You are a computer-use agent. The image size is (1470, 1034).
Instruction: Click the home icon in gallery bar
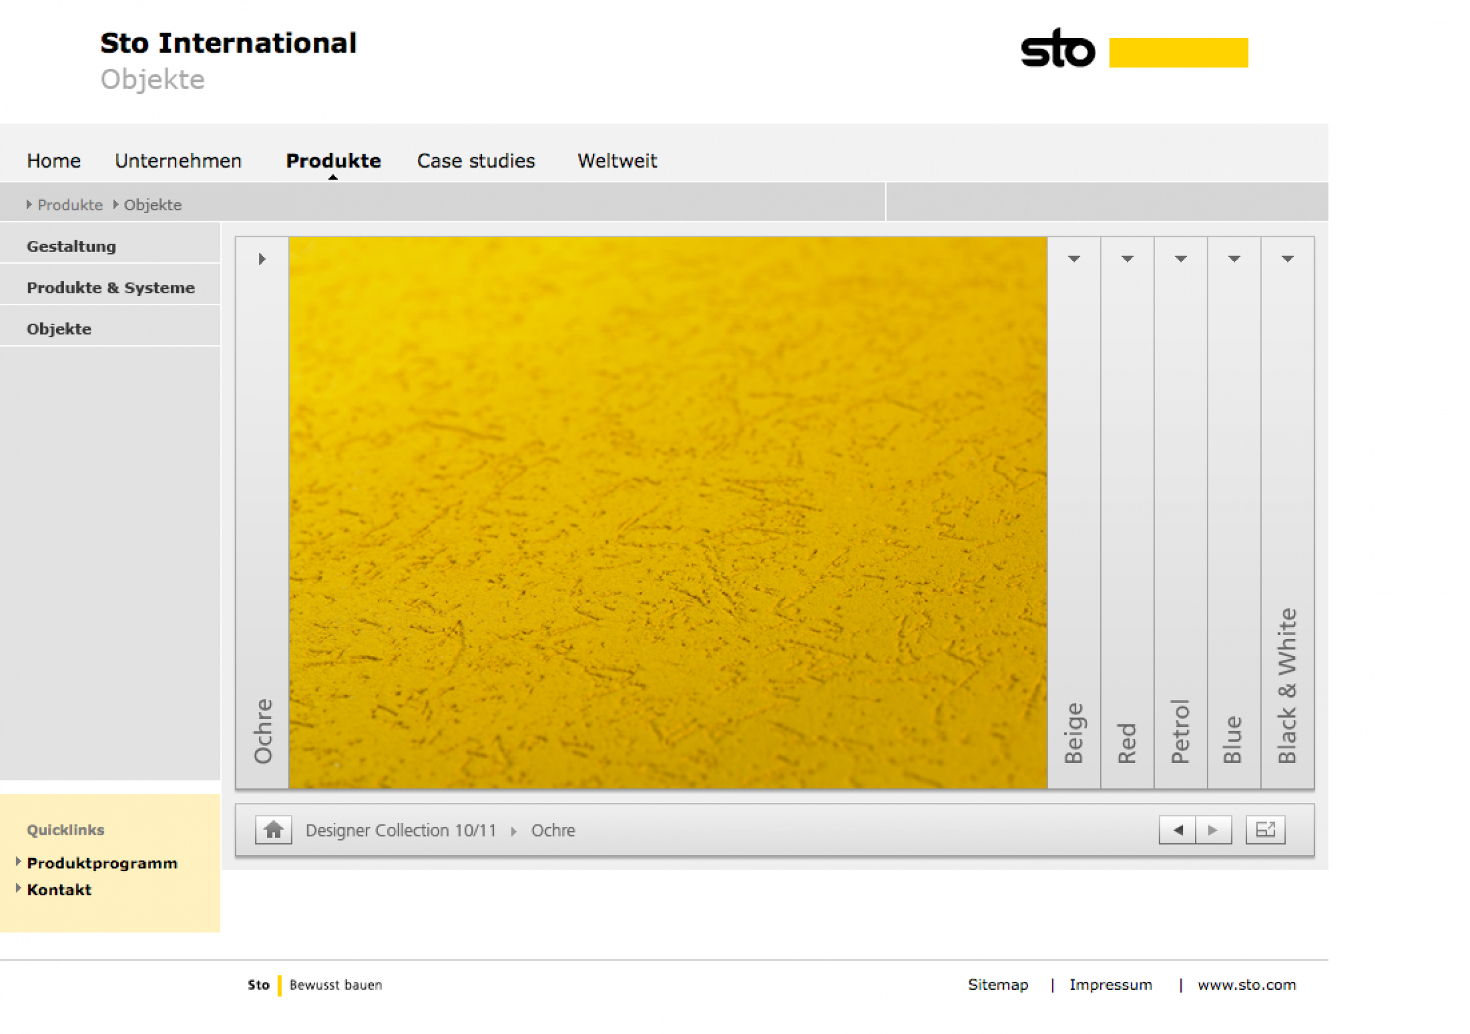pyautogui.click(x=273, y=830)
